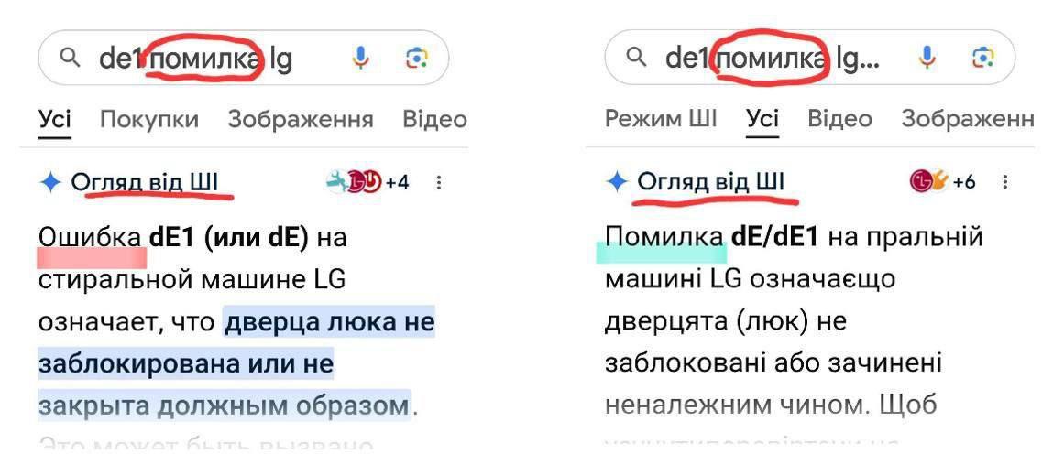
Task: Click the AI sparkle icon in the right overview
Action: (x=617, y=182)
